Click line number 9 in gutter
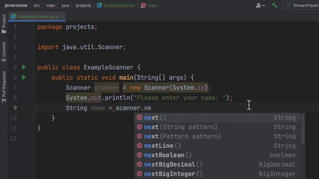Image resolution: width=319 pixels, height=179 pixels. (15, 108)
